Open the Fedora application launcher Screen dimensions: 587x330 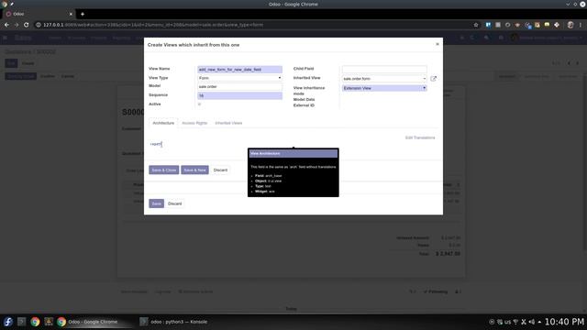8,322
